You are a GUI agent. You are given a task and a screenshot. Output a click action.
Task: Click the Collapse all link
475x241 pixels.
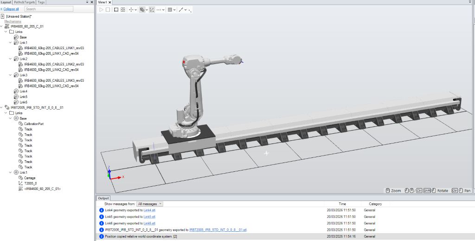11,9
